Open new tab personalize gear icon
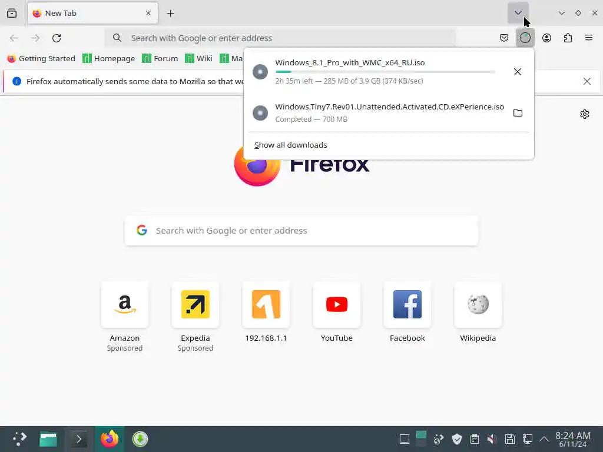The width and height of the screenshot is (603, 452). click(x=584, y=114)
